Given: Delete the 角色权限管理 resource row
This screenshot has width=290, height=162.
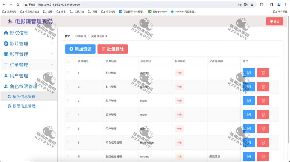Looking at the screenshot, I should pos(263,143).
